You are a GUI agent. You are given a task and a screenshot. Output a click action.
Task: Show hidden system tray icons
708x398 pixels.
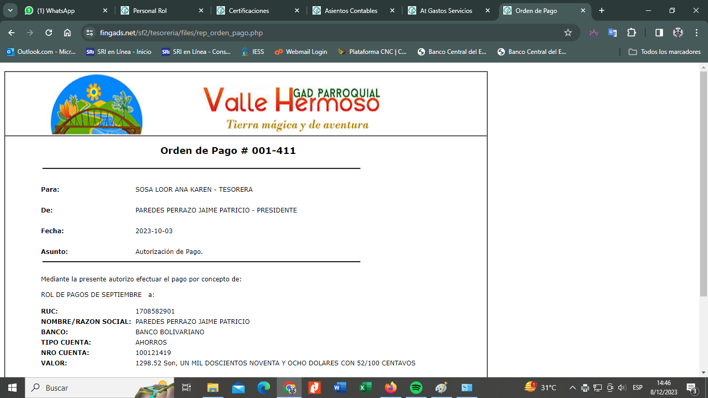[x=572, y=388]
